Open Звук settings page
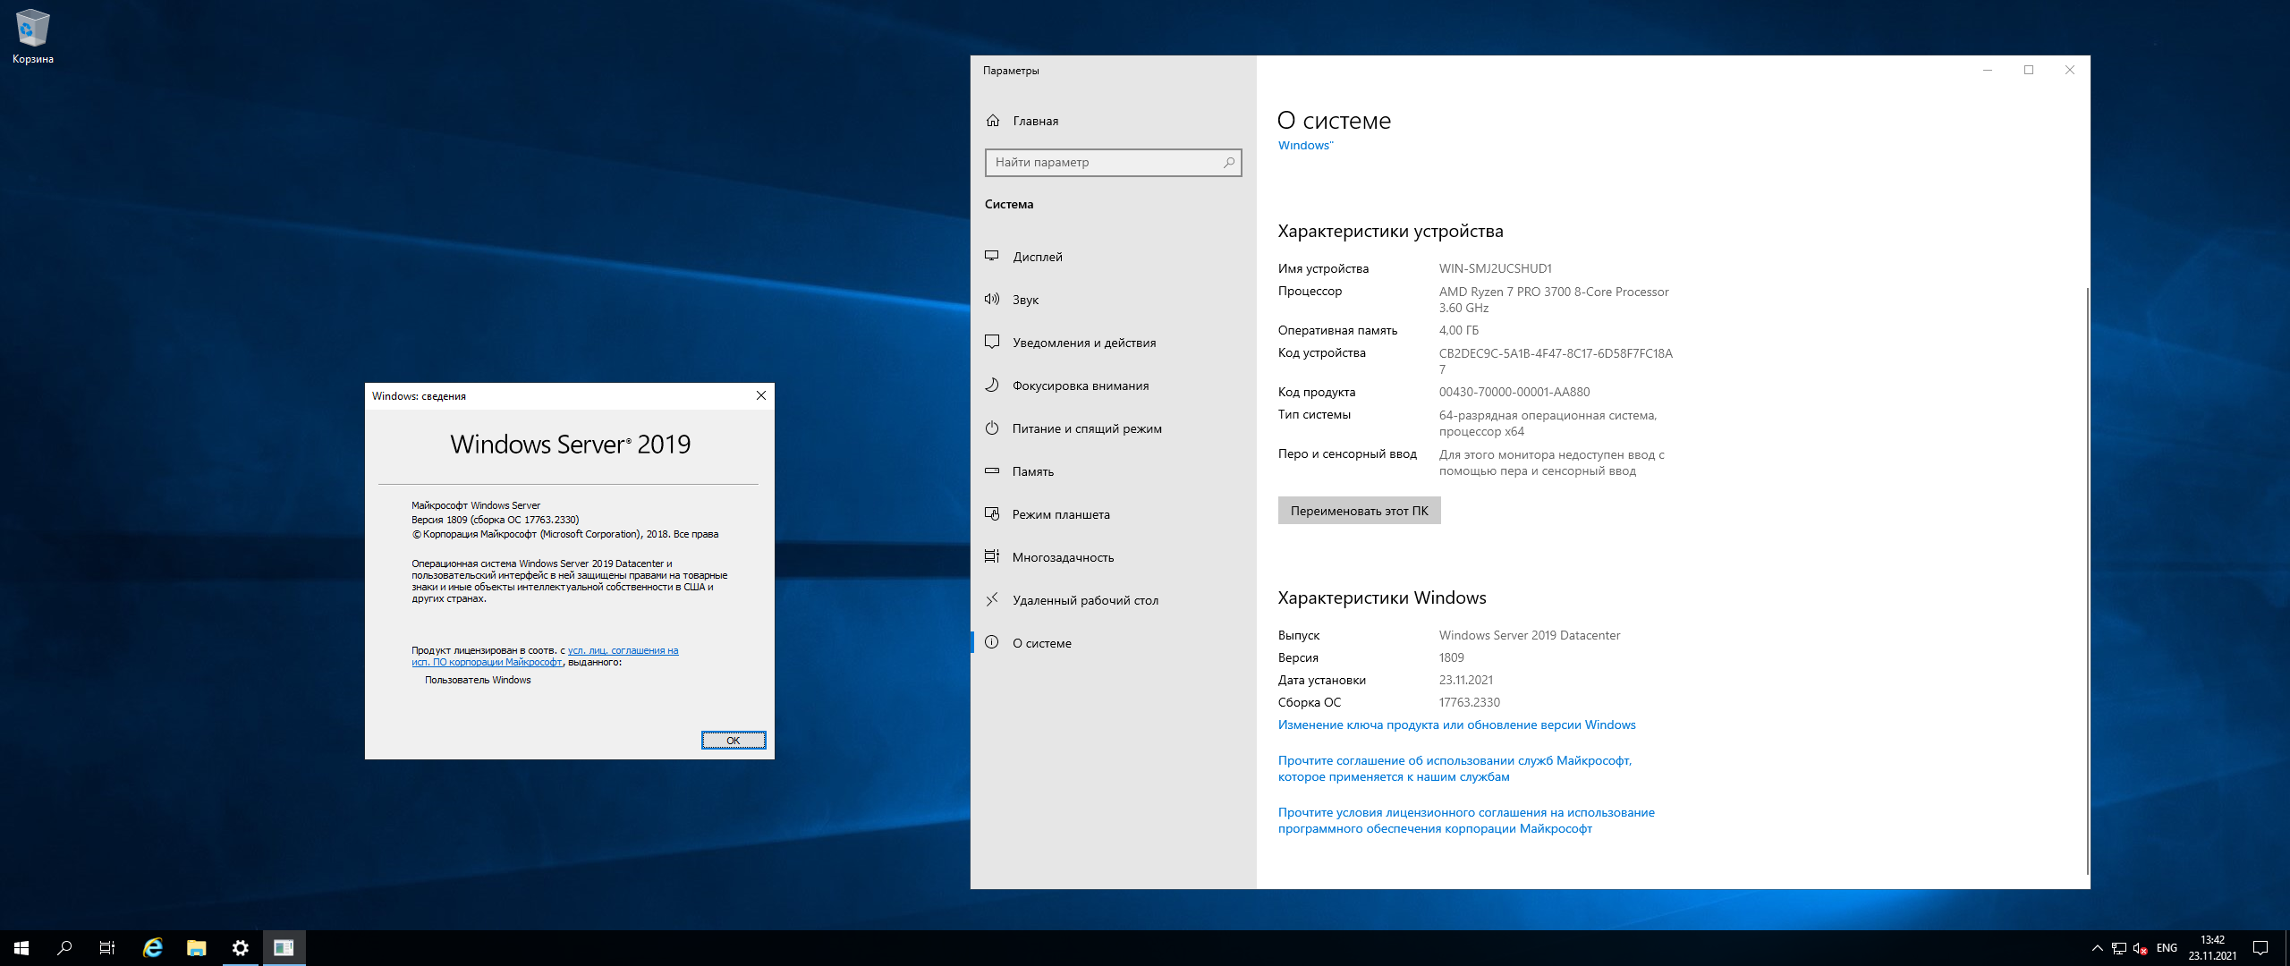Image resolution: width=2290 pixels, height=966 pixels. (1114, 300)
